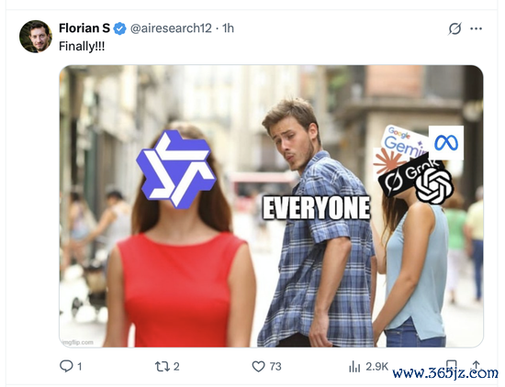
Task: Like the post with heart icon
Action: click(x=258, y=367)
